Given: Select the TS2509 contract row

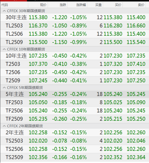Looking at the screenshot, I should tap(74, 157).
